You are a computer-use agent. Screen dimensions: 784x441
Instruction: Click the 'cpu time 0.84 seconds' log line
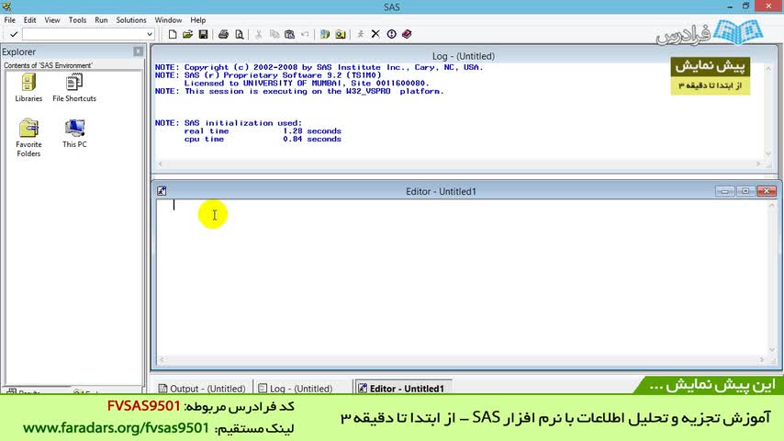click(x=263, y=139)
